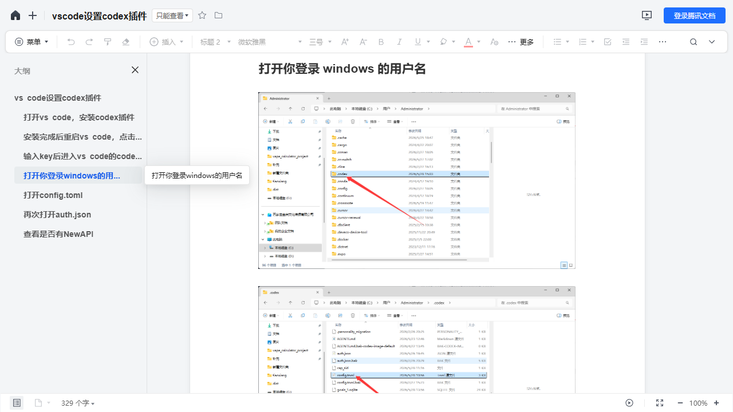Open the 插入 menu
The height and width of the screenshot is (412, 733).
[x=167, y=42]
